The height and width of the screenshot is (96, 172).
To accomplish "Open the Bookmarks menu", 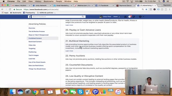I will 48,1.
